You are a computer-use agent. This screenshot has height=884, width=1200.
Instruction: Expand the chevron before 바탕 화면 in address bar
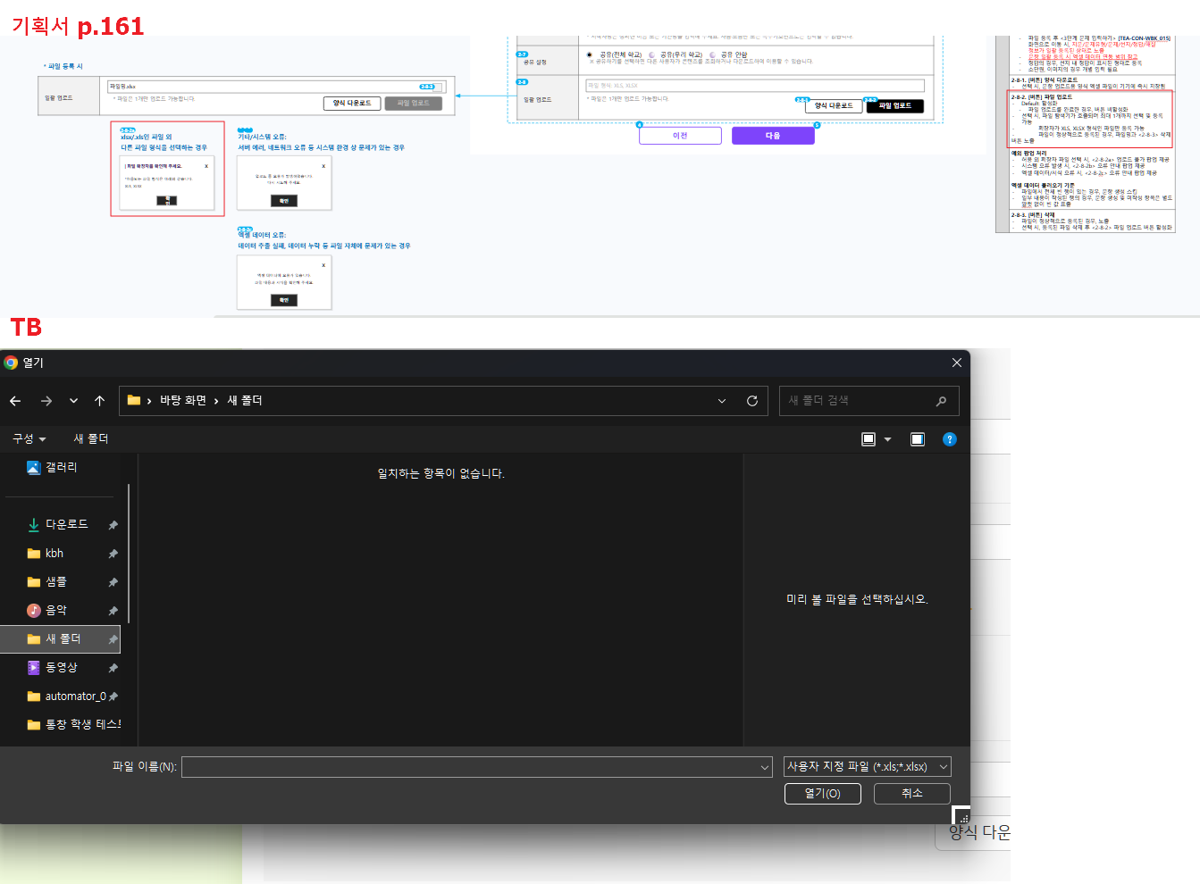click(x=149, y=401)
